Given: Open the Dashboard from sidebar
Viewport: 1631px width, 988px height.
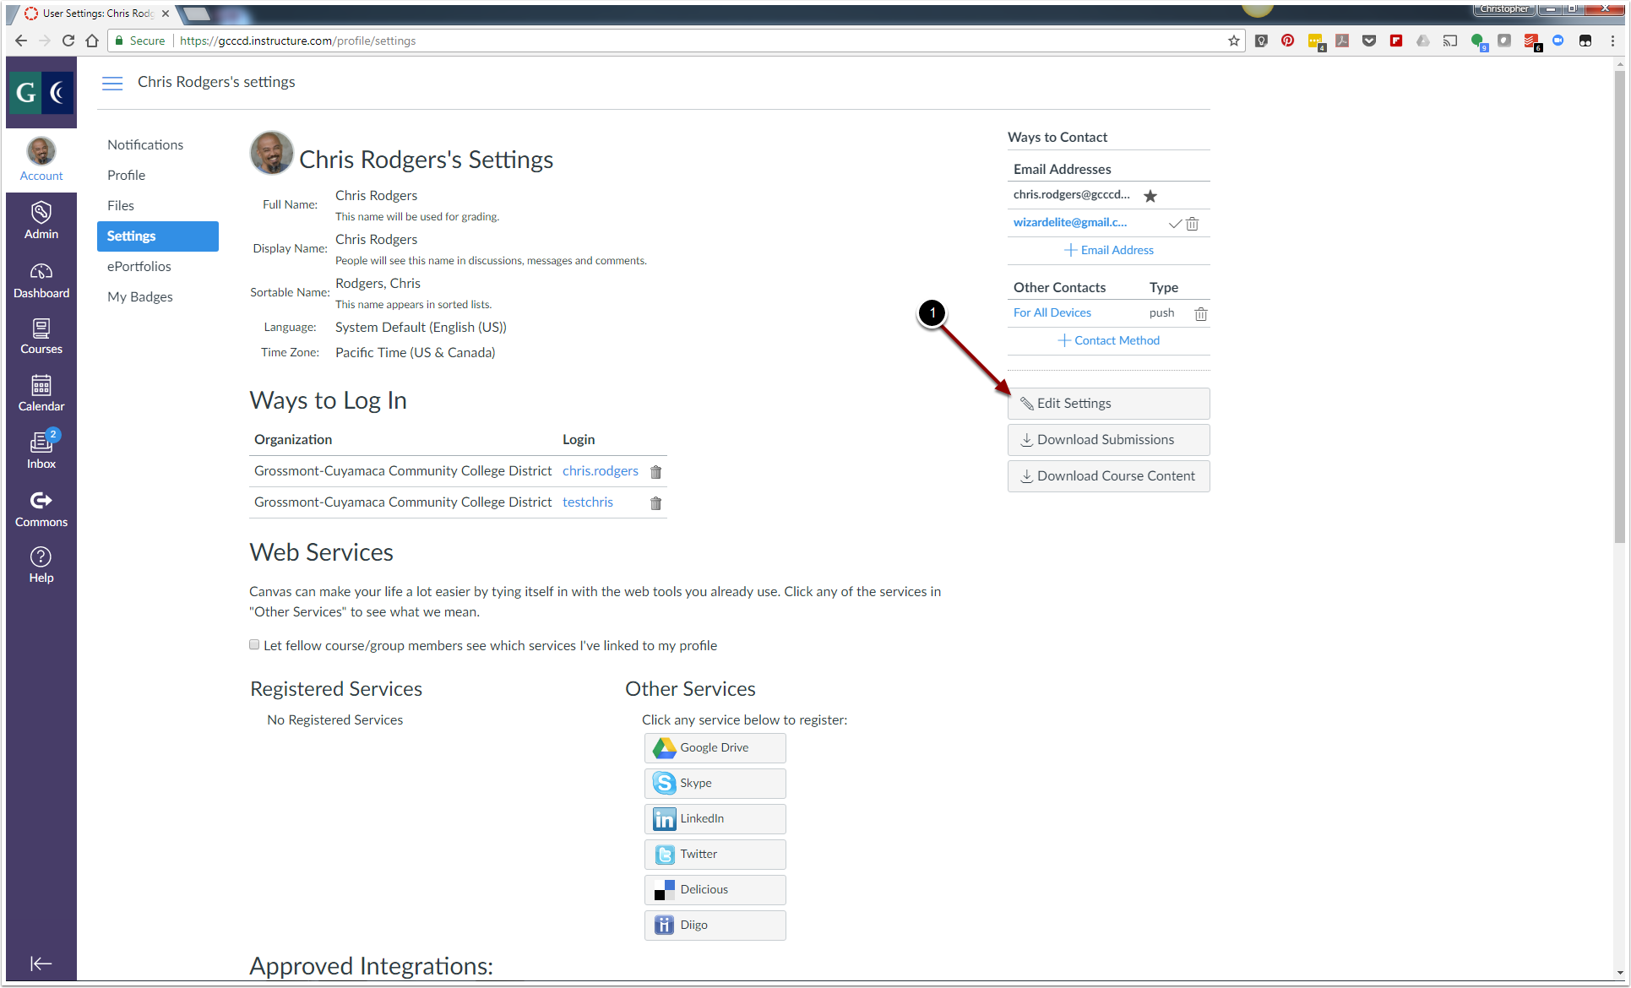Looking at the screenshot, I should pyautogui.click(x=41, y=280).
